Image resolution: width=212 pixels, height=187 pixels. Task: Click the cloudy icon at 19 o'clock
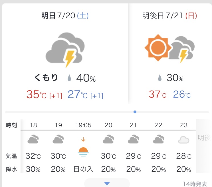[x=58, y=139]
